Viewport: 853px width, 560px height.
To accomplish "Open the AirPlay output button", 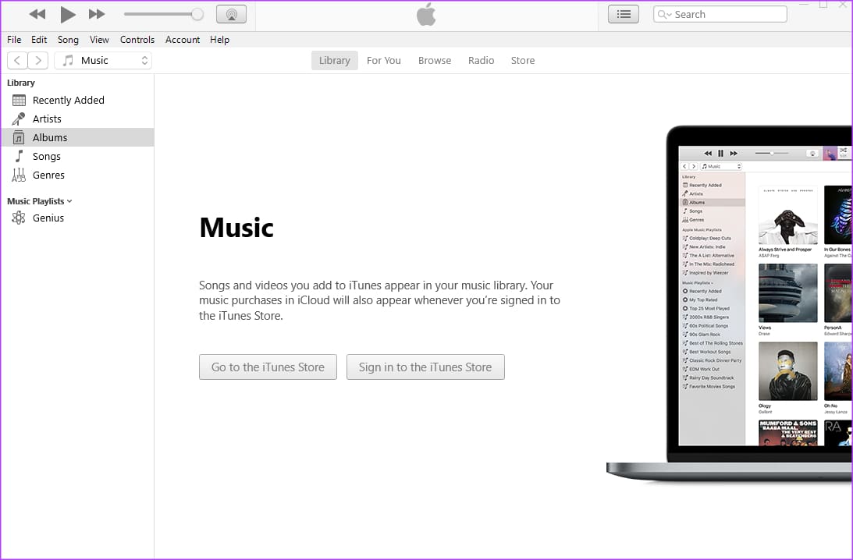I will [231, 14].
